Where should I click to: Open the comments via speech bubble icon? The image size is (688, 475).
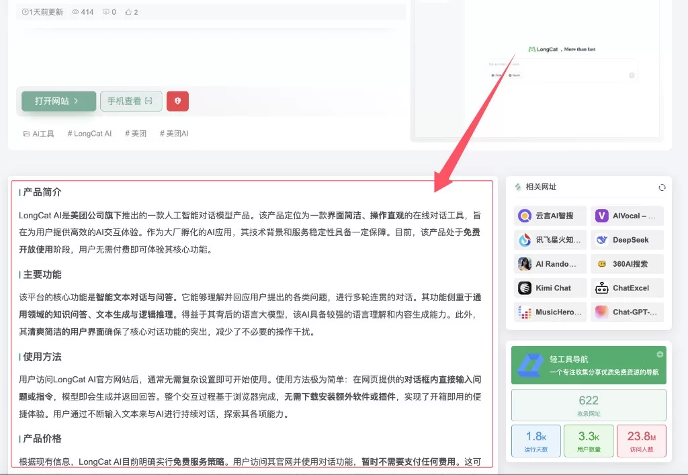click(x=107, y=11)
